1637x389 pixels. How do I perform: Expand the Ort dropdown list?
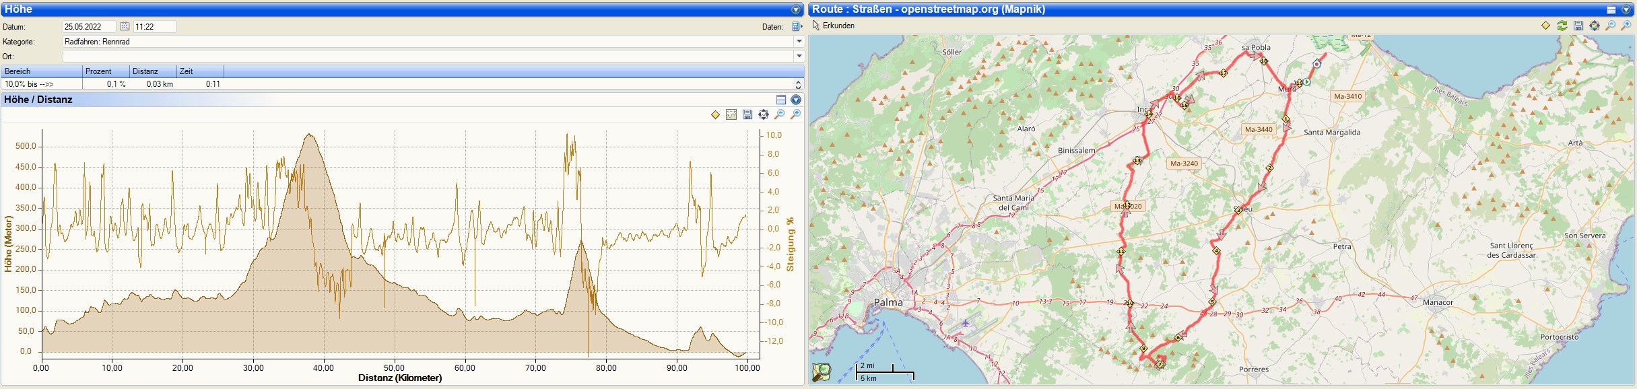click(799, 57)
